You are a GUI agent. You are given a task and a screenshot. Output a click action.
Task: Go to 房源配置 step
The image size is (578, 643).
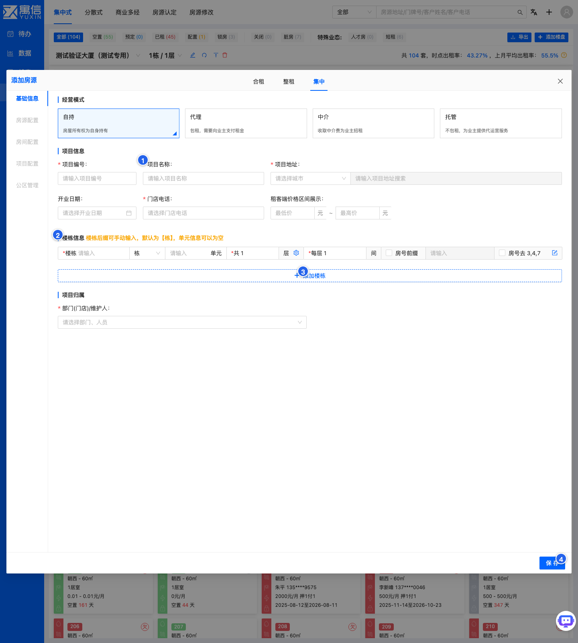click(27, 120)
